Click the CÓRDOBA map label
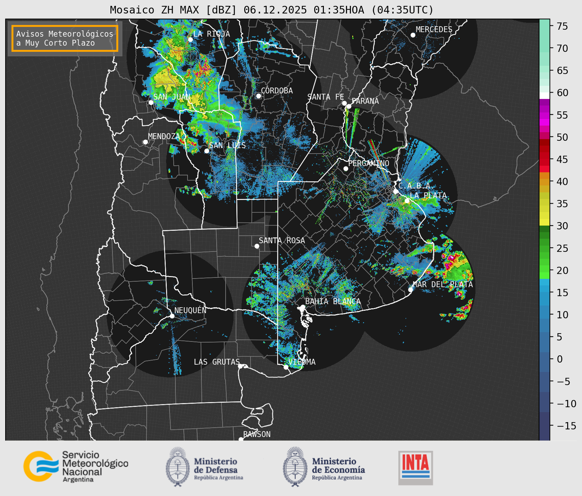Viewport: 582px width, 496px height. [x=277, y=90]
